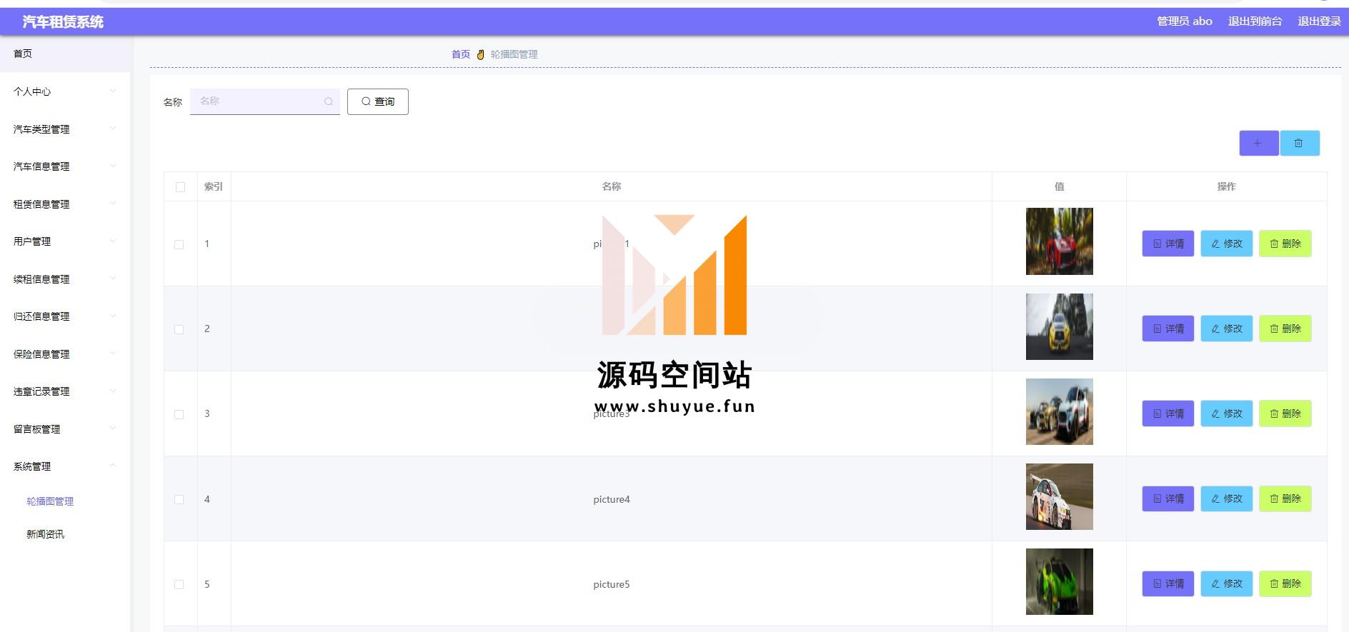Click 修改 for row 2

1226,328
